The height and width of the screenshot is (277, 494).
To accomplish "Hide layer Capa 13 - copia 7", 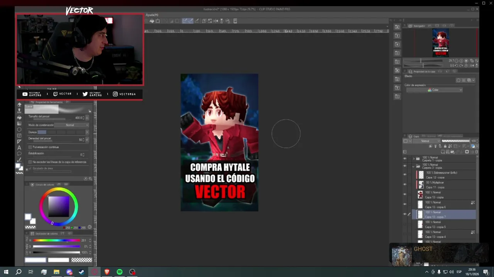I will (x=405, y=214).
